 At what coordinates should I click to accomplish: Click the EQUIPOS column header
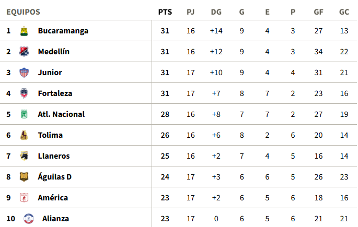[23, 12]
